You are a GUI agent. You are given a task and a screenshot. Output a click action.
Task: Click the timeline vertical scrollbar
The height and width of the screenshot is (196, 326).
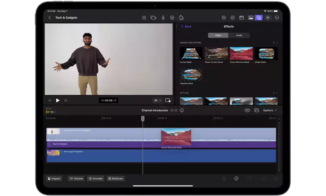[x=279, y=147]
